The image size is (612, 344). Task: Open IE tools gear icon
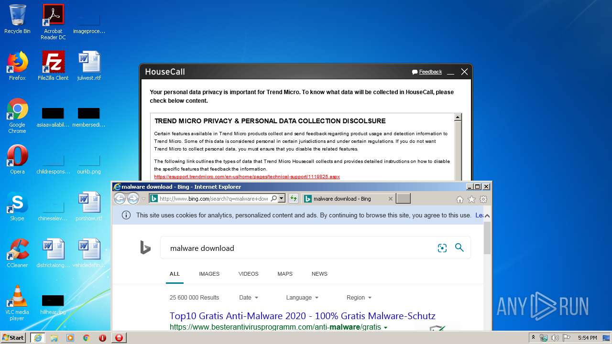click(483, 199)
